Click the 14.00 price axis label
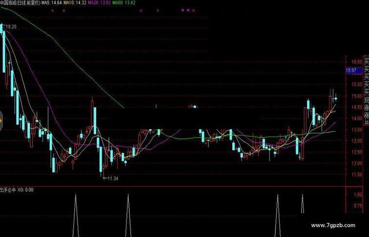This screenshot has width=369, height=237. coord(356,119)
